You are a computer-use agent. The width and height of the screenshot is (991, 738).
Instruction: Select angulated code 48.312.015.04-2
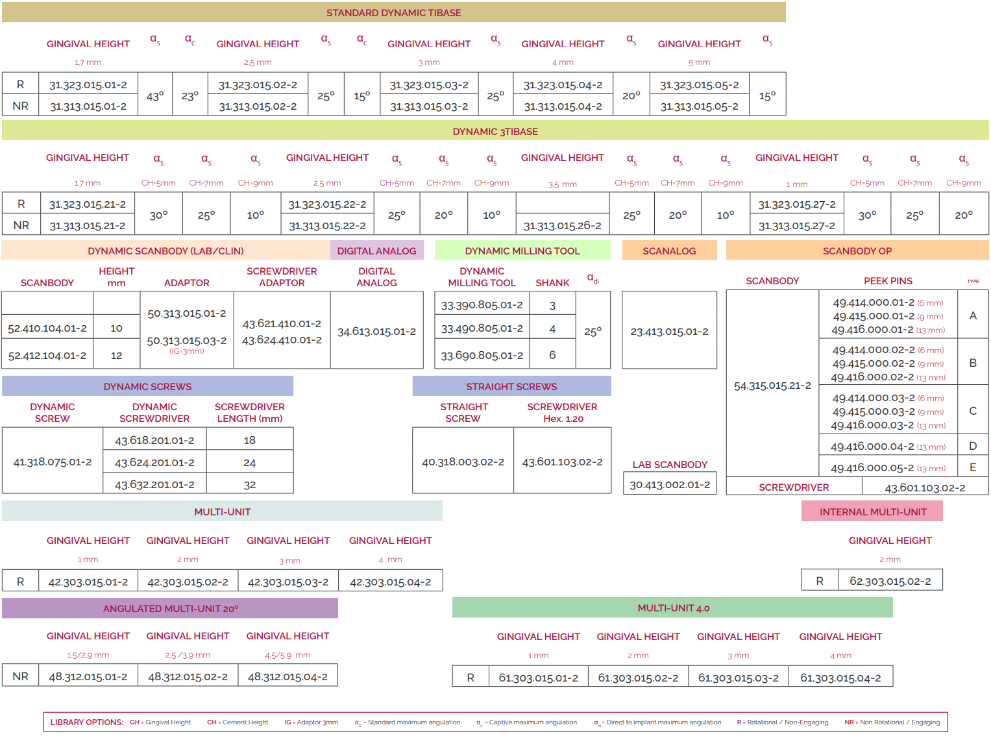288,677
